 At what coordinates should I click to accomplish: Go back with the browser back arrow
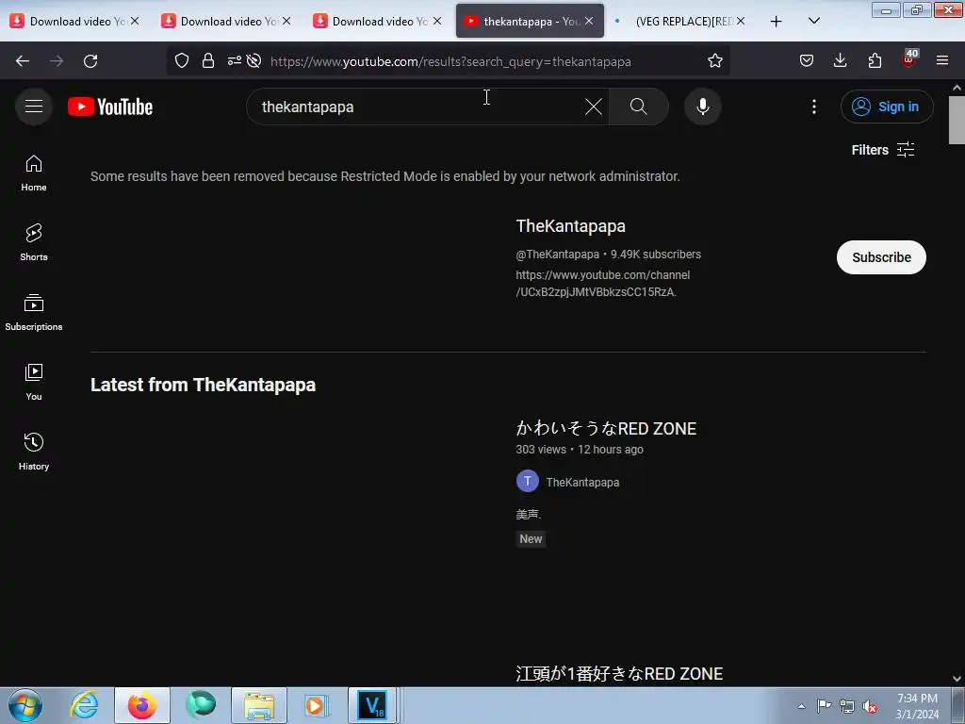pyautogui.click(x=23, y=61)
